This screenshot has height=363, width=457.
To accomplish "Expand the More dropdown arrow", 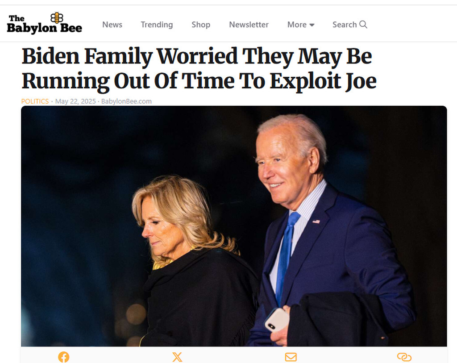I will [312, 25].
